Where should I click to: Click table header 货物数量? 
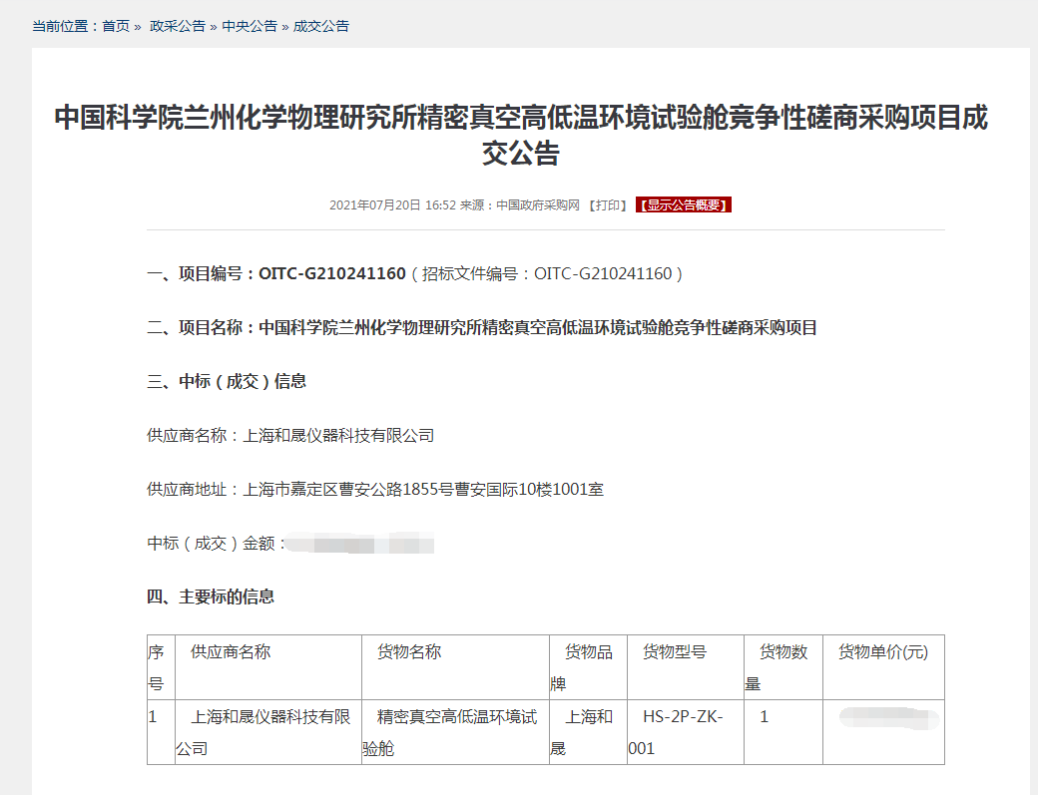pyautogui.click(x=783, y=667)
